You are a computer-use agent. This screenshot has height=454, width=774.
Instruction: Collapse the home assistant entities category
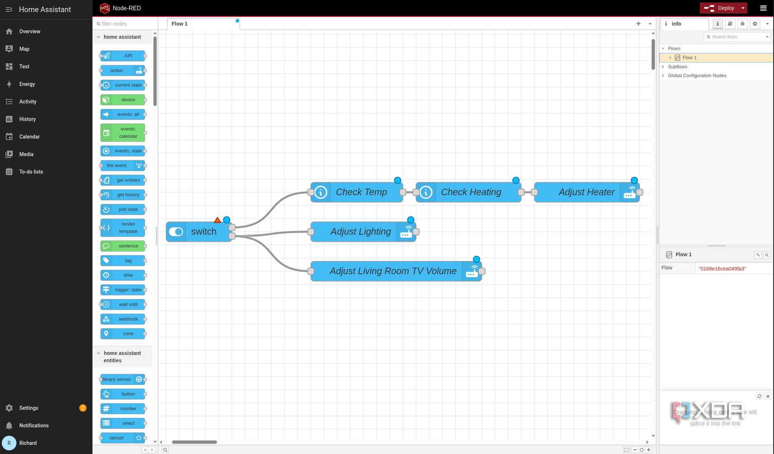click(99, 354)
